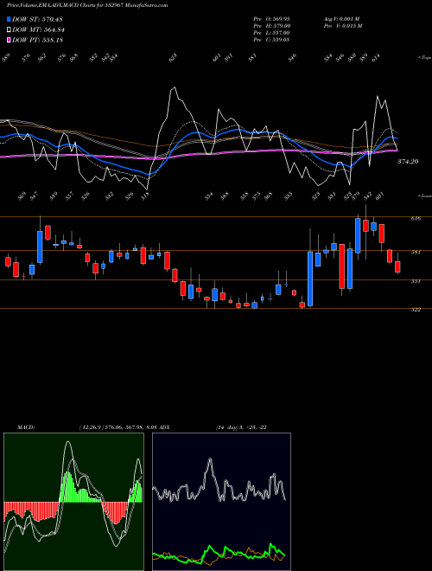The image size is (432, 571).
Task: Open the ADX indicator chart panel
Action: pyautogui.click(x=221, y=502)
